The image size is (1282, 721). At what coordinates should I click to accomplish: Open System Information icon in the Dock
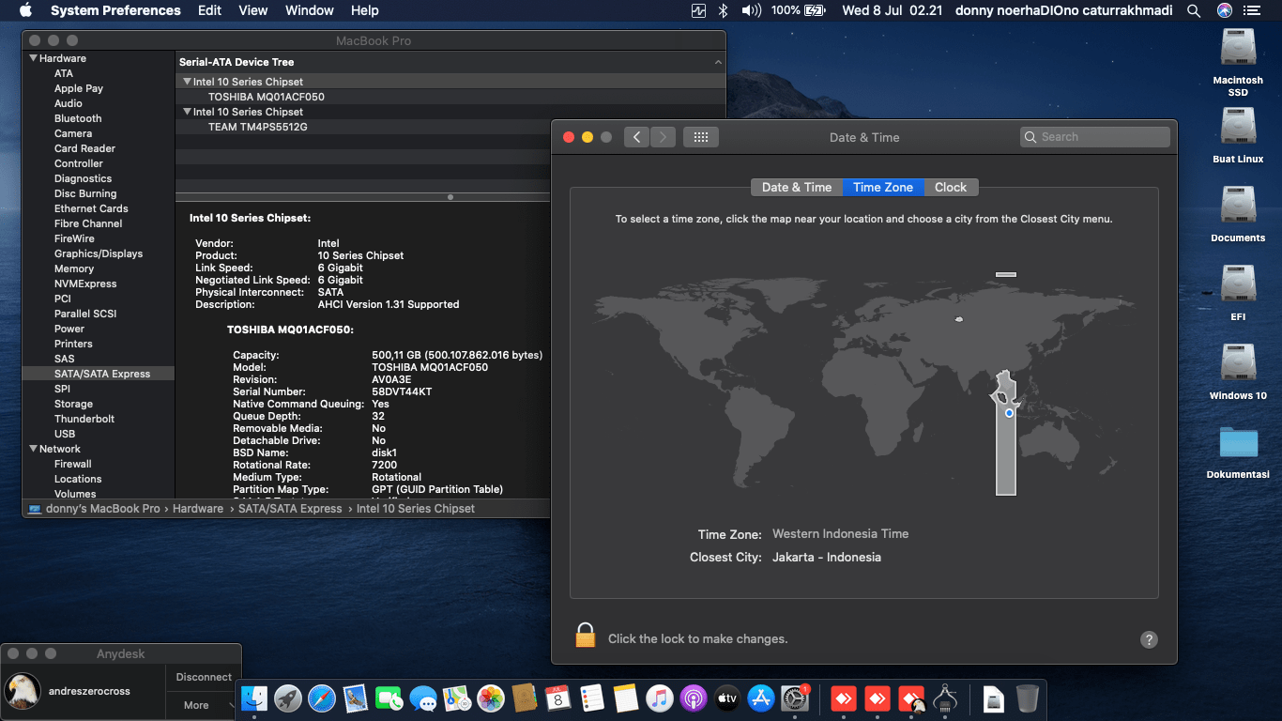tap(945, 698)
